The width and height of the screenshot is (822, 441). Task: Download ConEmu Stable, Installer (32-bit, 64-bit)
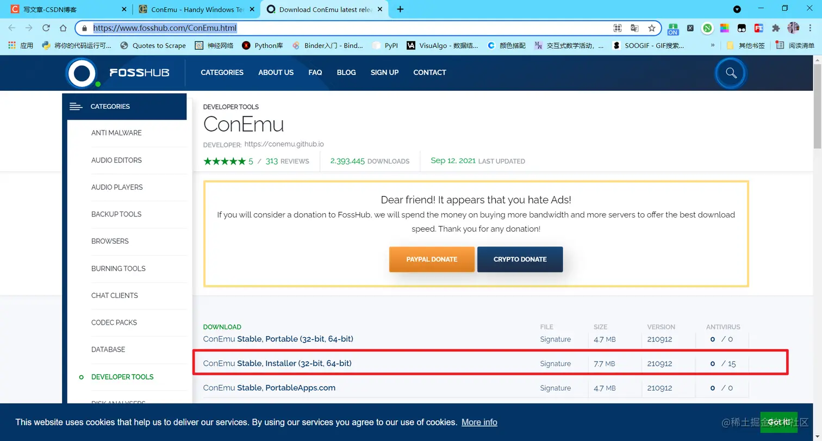click(x=277, y=363)
